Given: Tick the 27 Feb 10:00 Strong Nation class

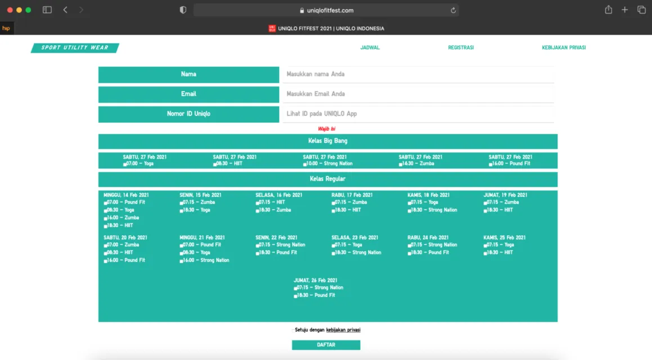Looking at the screenshot, I should coord(305,164).
